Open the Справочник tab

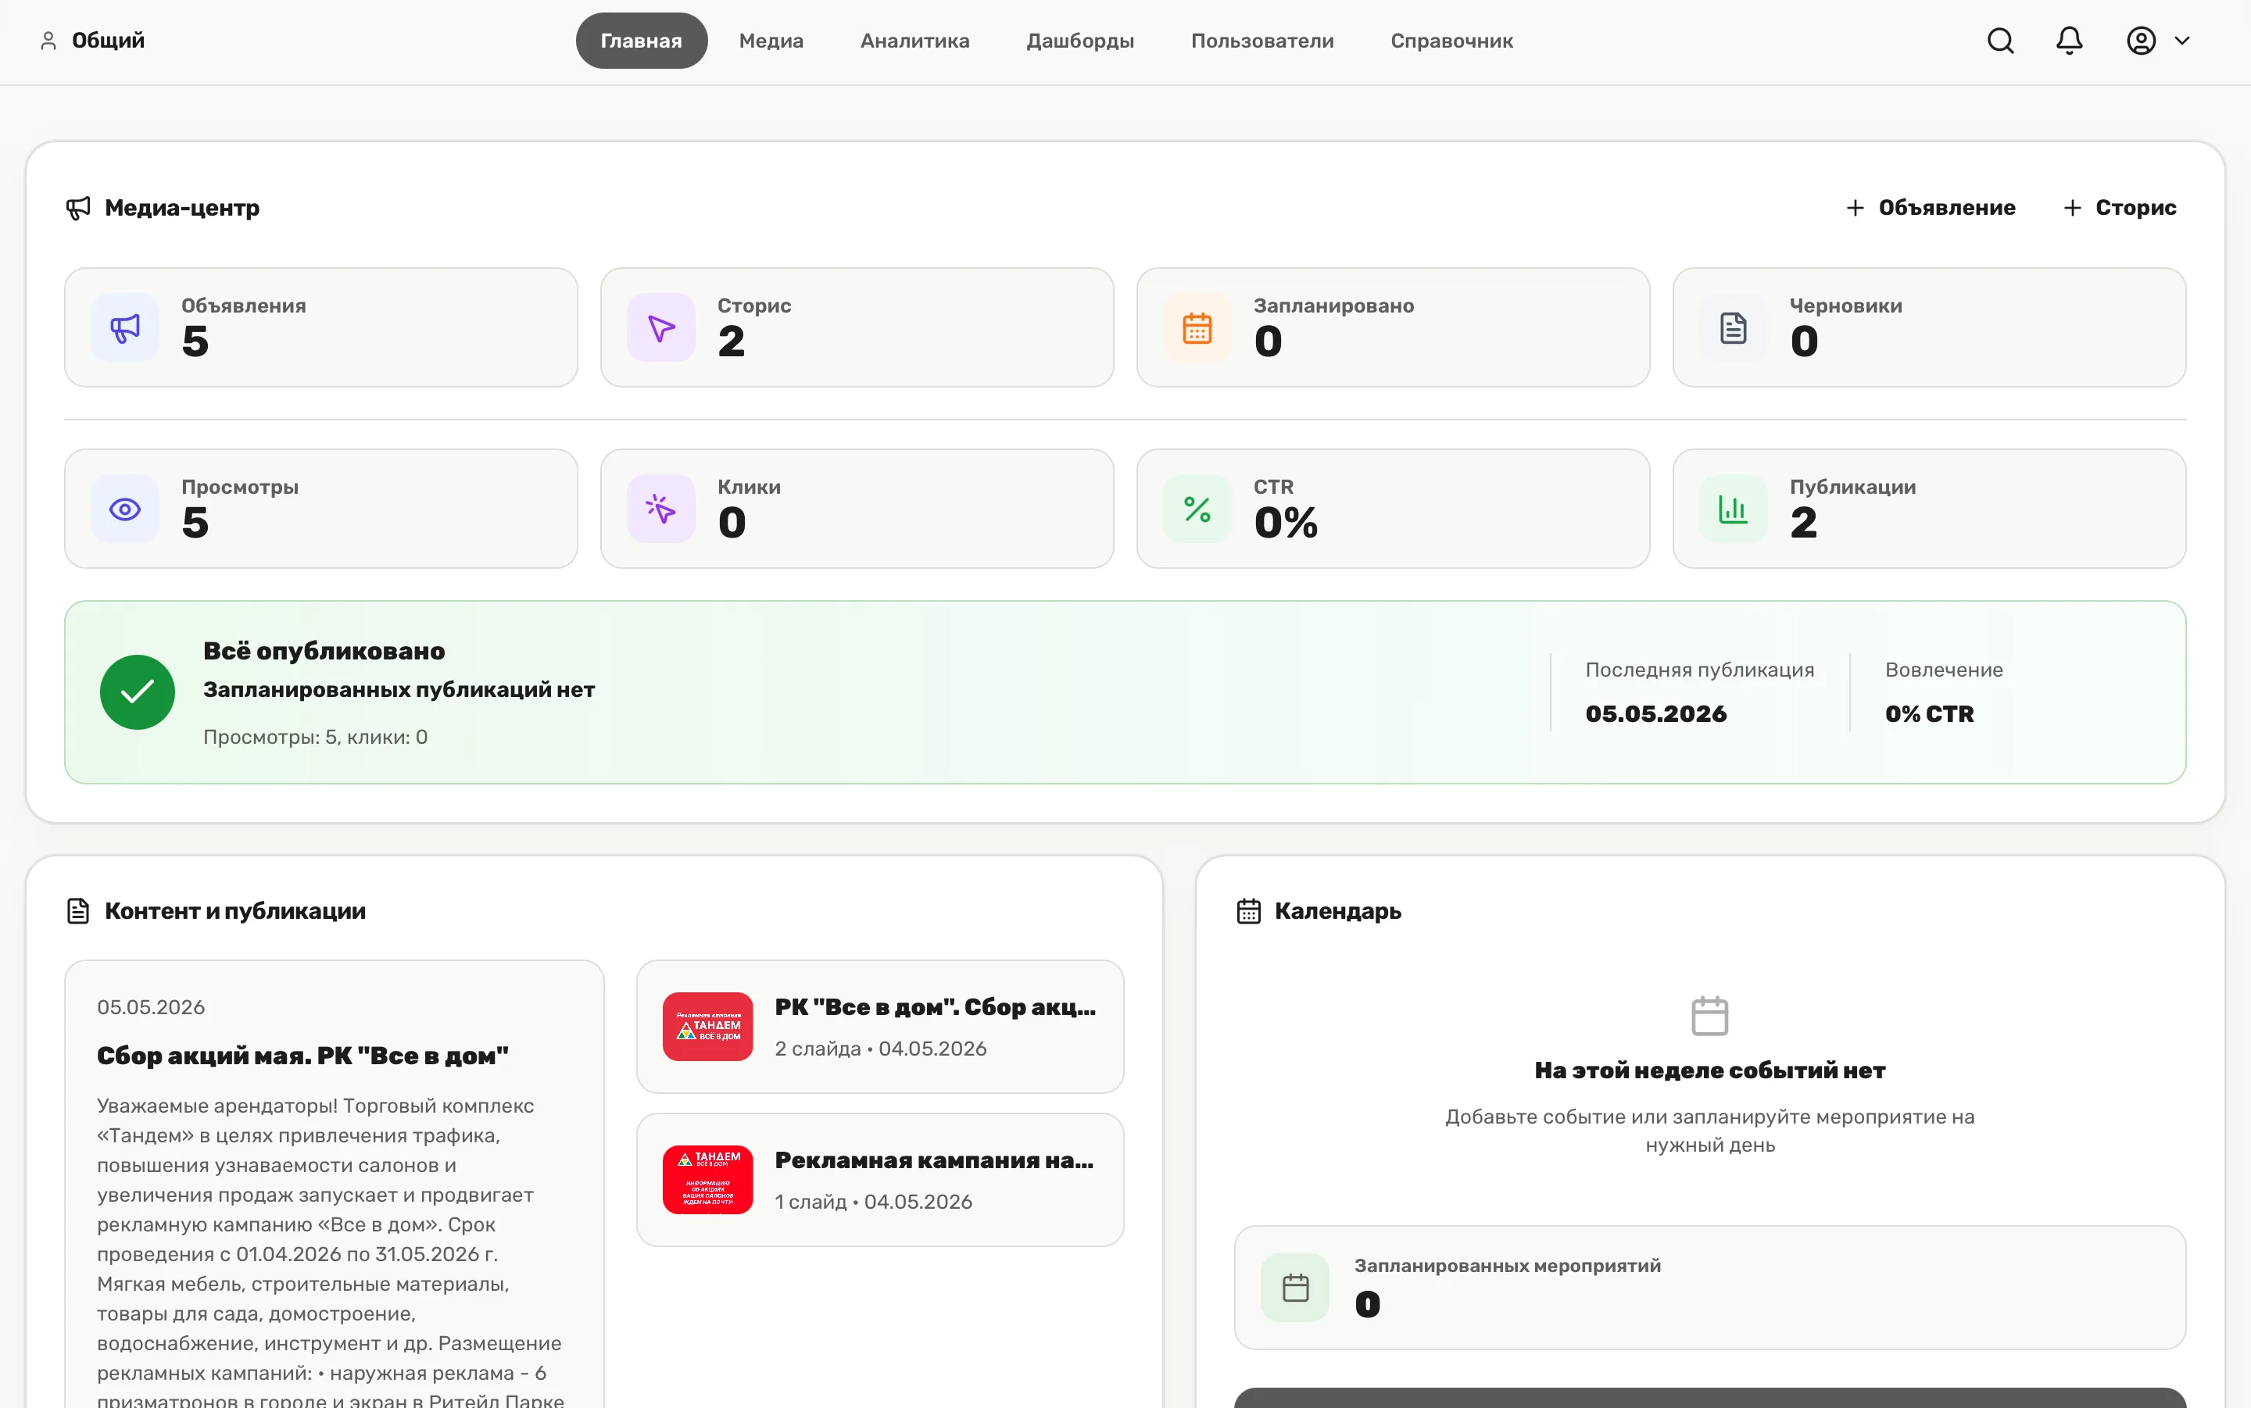1452,41
